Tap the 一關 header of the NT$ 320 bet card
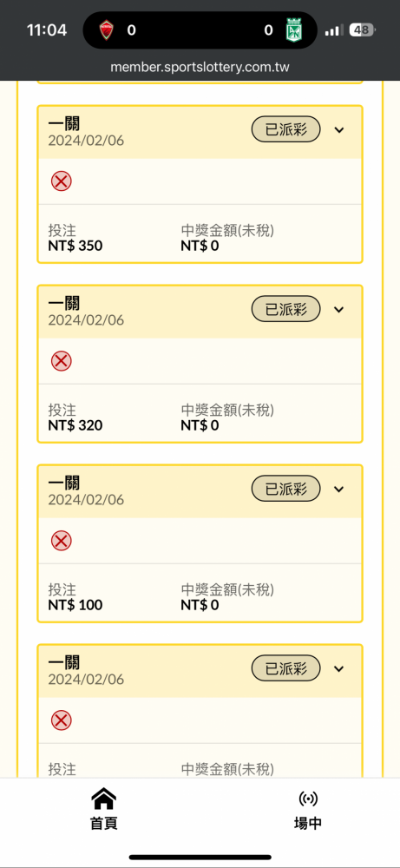 (64, 303)
